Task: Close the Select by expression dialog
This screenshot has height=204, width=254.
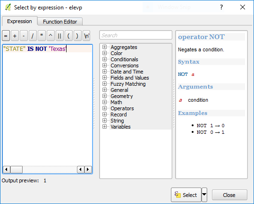Action: [x=243, y=7]
